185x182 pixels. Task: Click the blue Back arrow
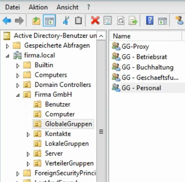coord(7,21)
